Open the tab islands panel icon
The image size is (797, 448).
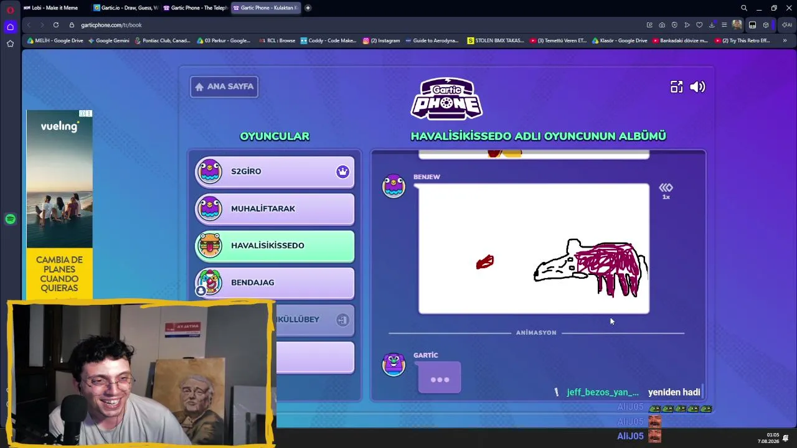(752, 25)
